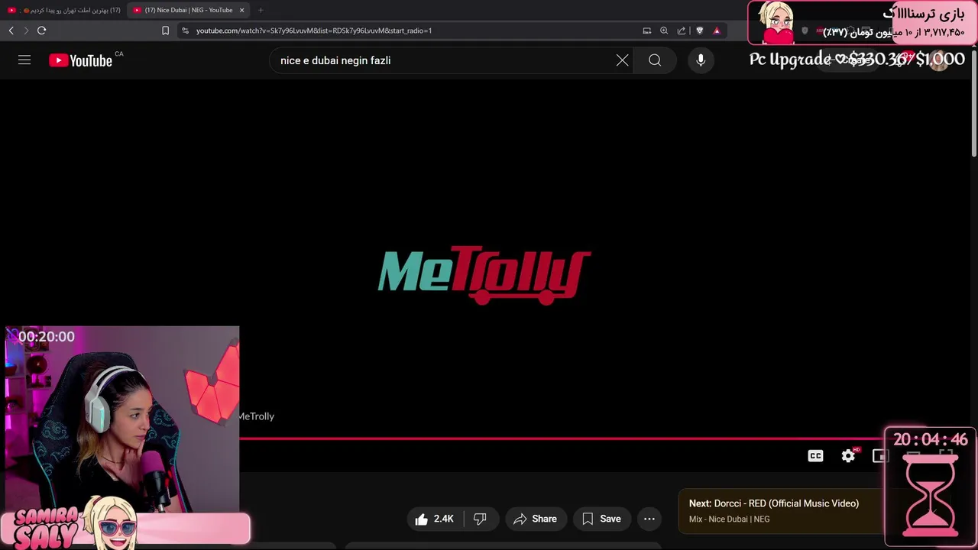The image size is (978, 550).
Task: Reload the current page
Action: (x=41, y=31)
